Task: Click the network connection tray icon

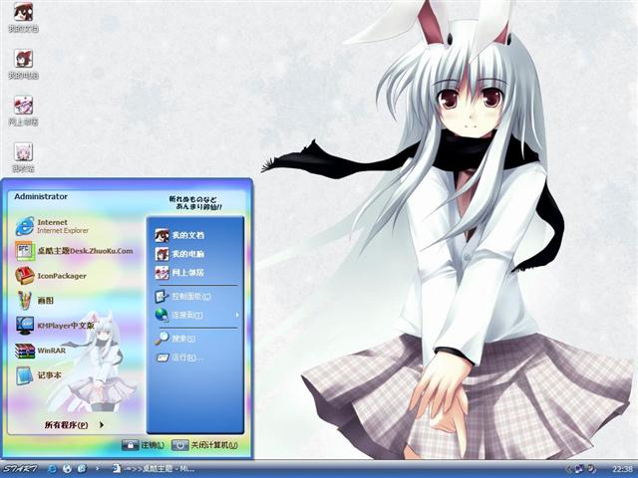Action: (580, 469)
